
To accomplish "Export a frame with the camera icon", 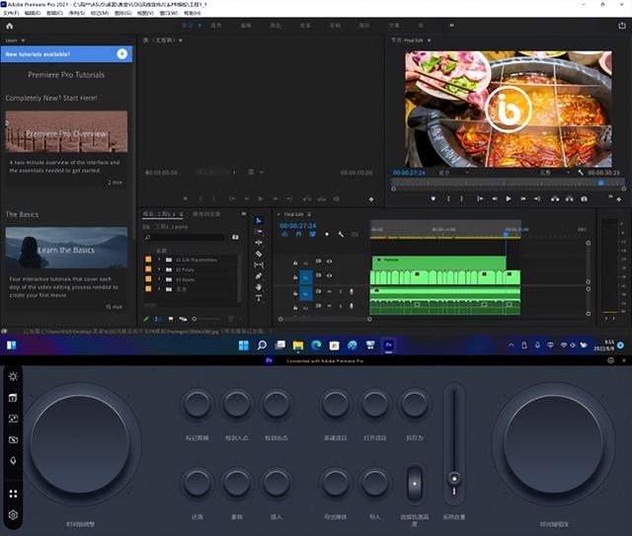I will point(584,198).
